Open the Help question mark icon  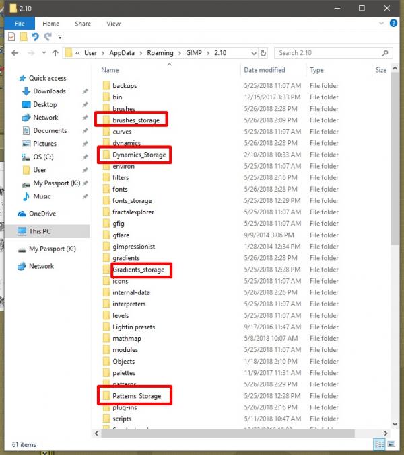point(393,24)
